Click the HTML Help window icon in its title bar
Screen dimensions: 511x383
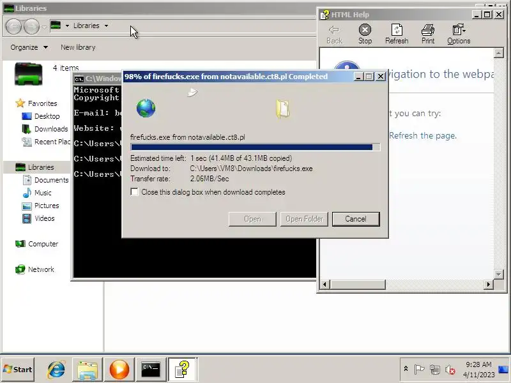324,15
